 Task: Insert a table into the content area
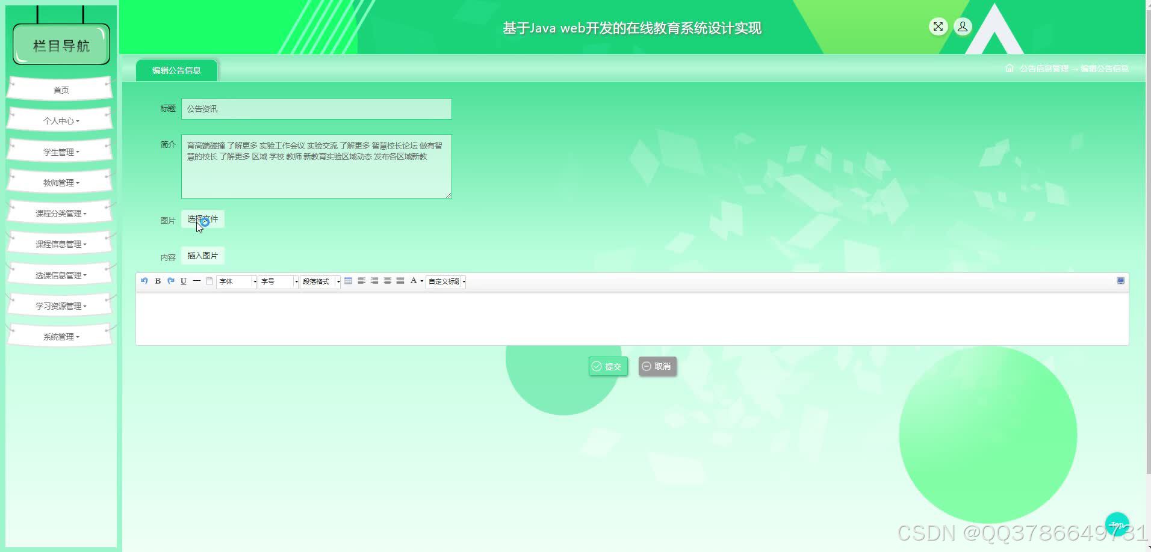click(x=349, y=281)
